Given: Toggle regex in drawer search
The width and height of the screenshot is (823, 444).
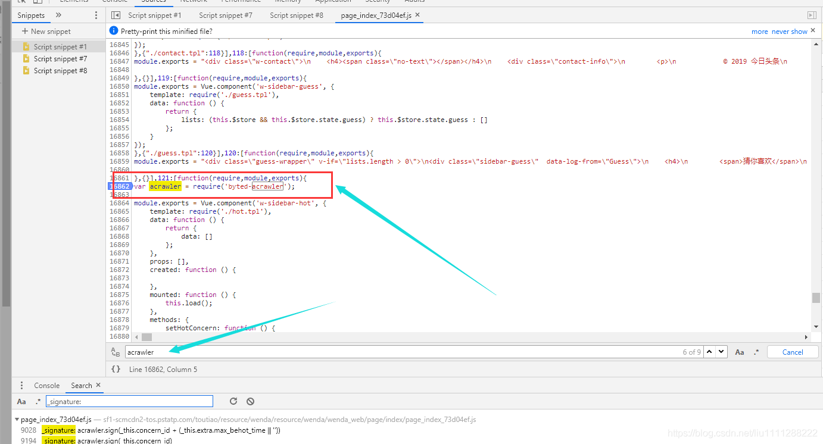Looking at the screenshot, I should 38,402.
